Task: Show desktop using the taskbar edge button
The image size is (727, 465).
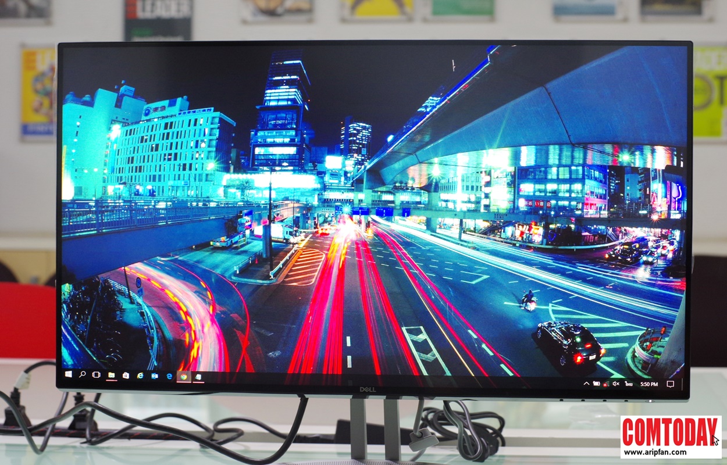Action: [x=682, y=384]
